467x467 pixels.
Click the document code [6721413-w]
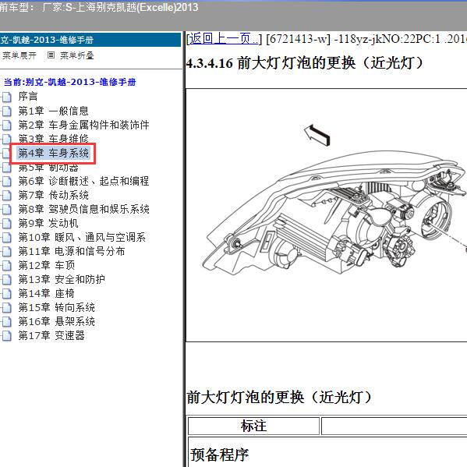[x=298, y=39]
